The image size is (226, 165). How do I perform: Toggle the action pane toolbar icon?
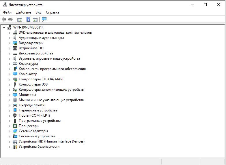point(35,19)
